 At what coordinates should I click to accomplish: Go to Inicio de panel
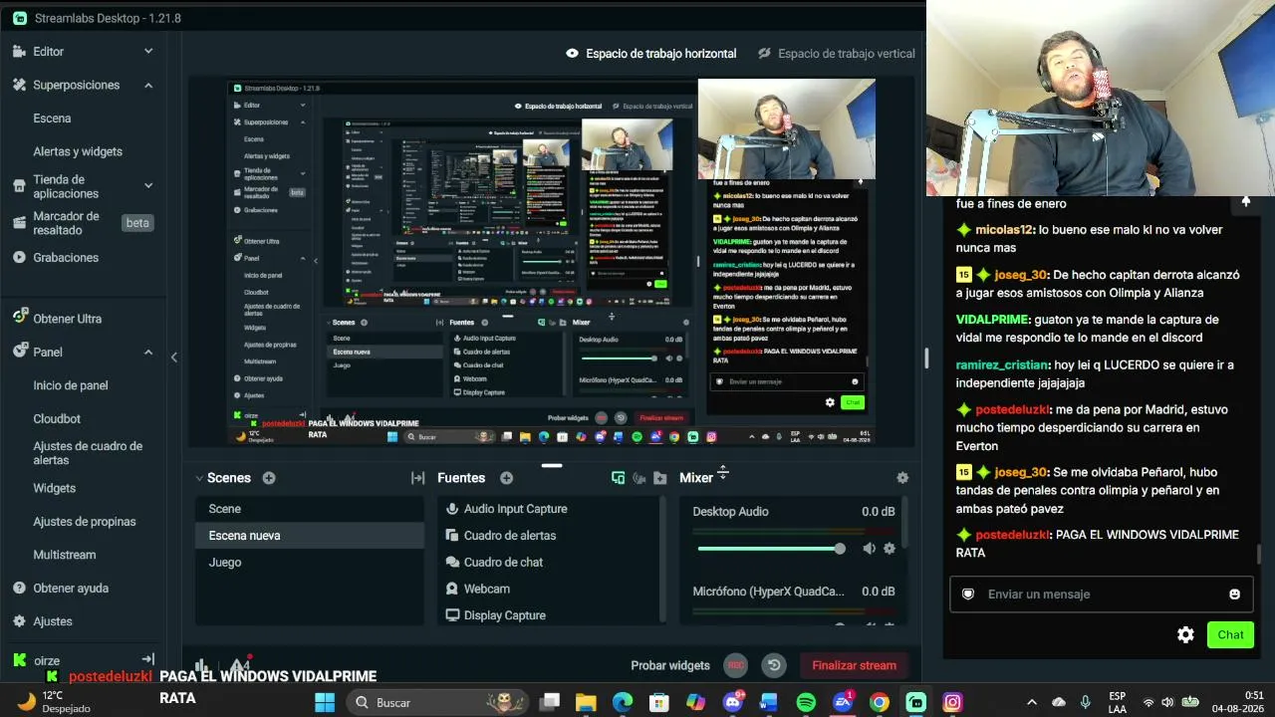(71, 385)
